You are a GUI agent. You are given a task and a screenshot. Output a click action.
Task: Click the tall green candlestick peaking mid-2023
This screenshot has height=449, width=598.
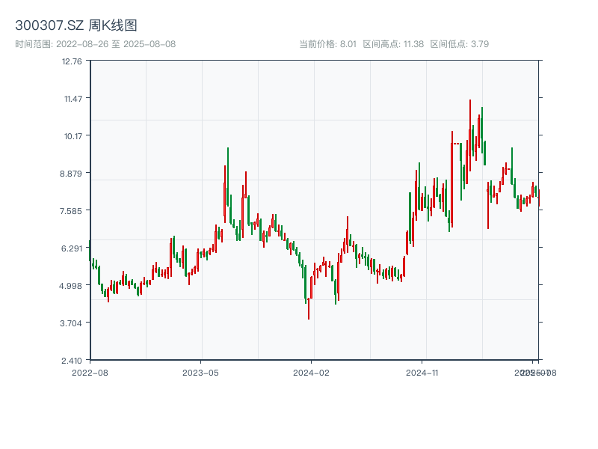point(228,177)
